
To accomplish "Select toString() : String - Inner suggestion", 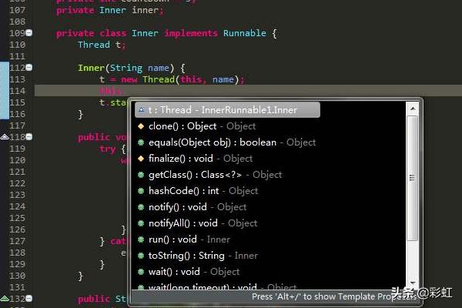I will click(191, 256).
